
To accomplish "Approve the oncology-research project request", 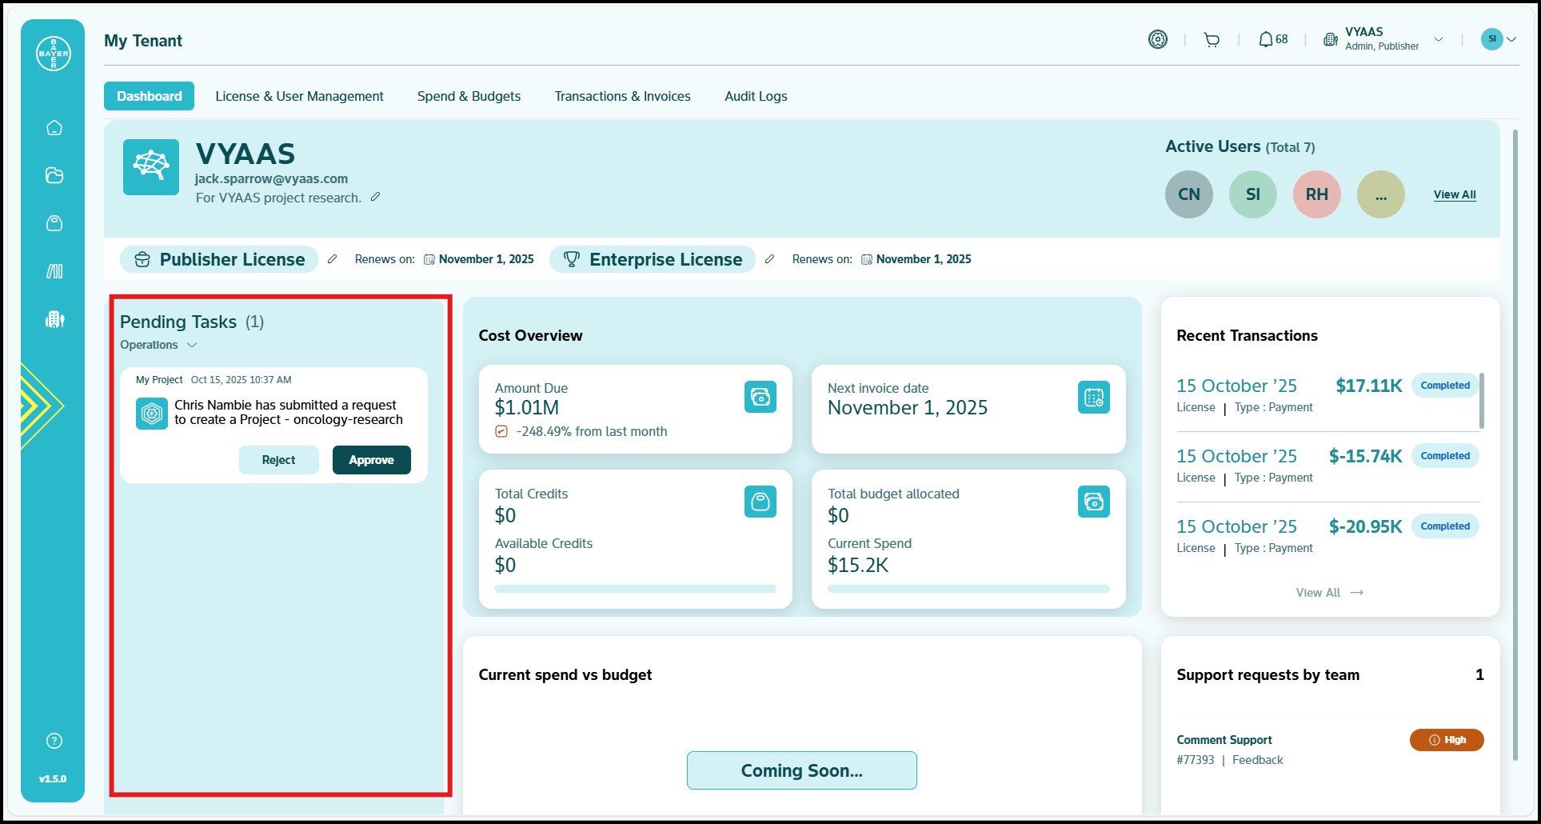I will point(371,460).
